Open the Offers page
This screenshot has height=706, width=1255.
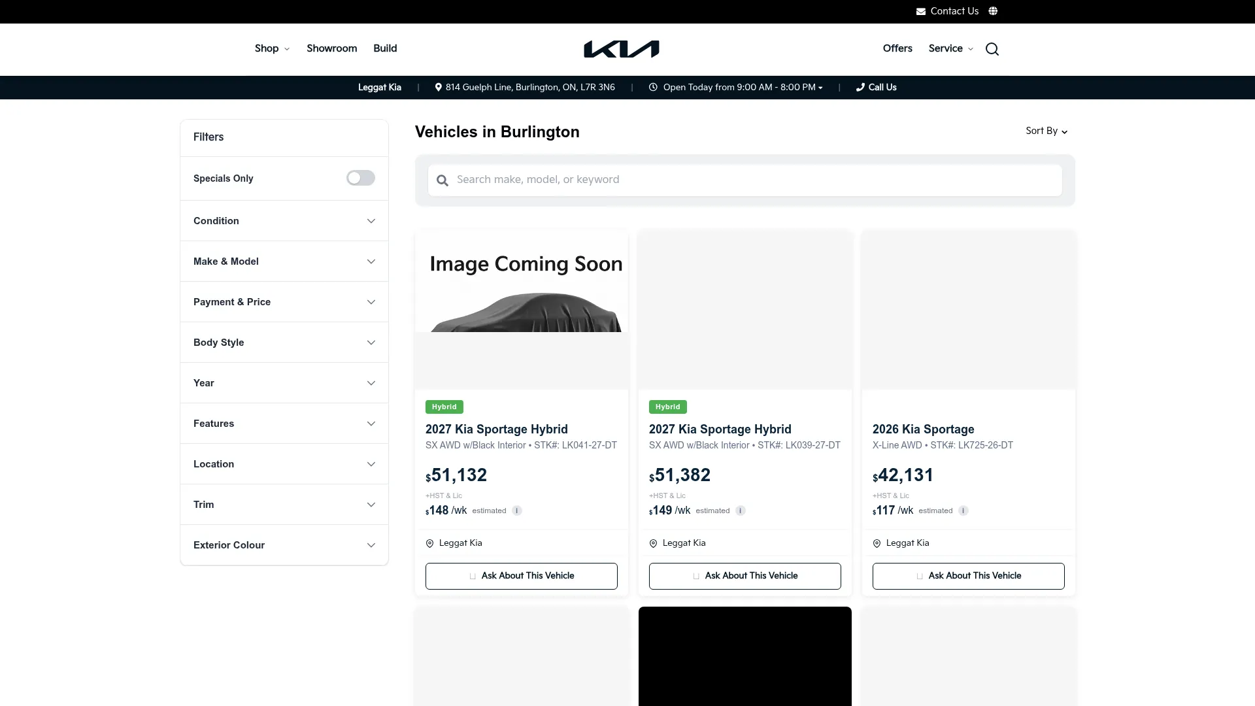(x=897, y=48)
